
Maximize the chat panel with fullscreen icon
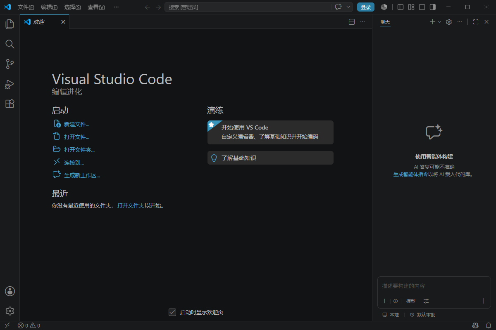(476, 22)
